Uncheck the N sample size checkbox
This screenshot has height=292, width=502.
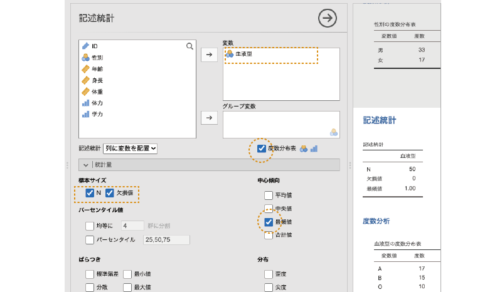click(89, 193)
